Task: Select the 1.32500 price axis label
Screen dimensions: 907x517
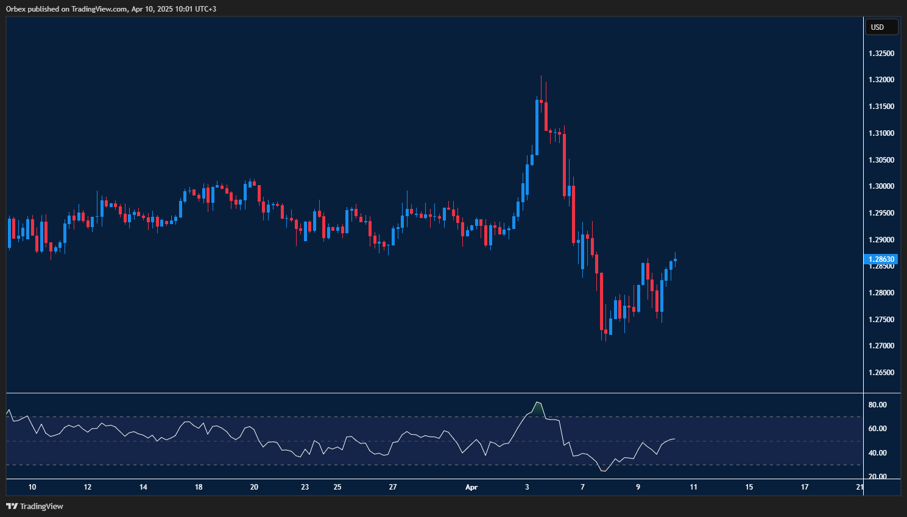Action: coord(881,54)
